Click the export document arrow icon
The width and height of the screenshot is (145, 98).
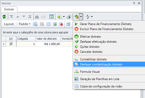pyautogui.click(x=60, y=17)
